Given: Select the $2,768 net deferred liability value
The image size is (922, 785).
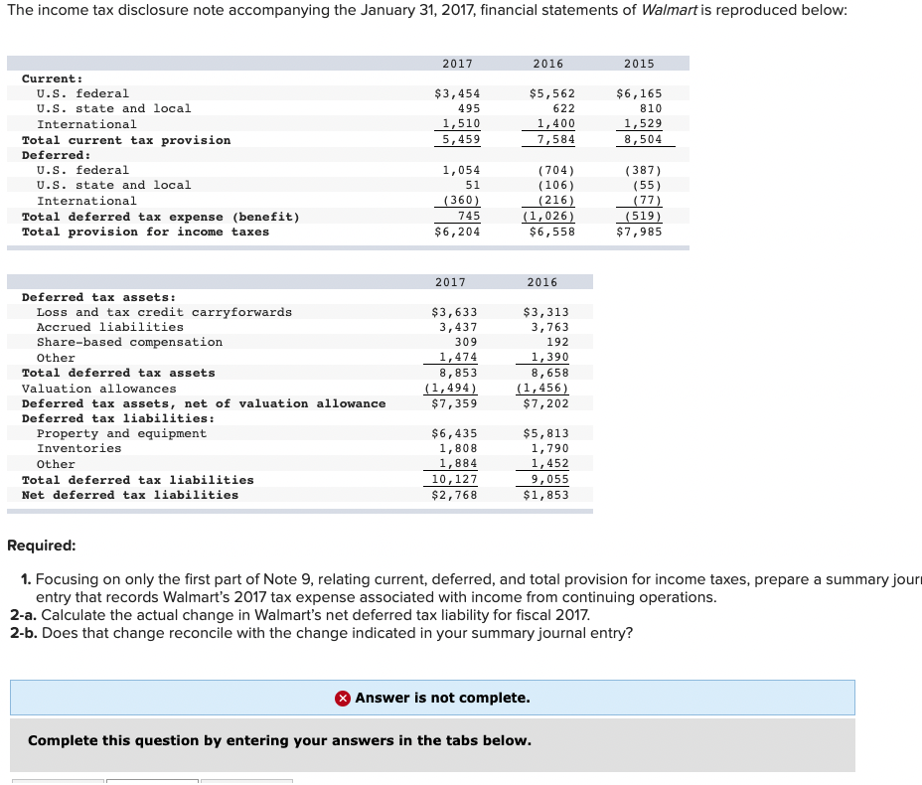Looking at the screenshot, I should 457,495.
